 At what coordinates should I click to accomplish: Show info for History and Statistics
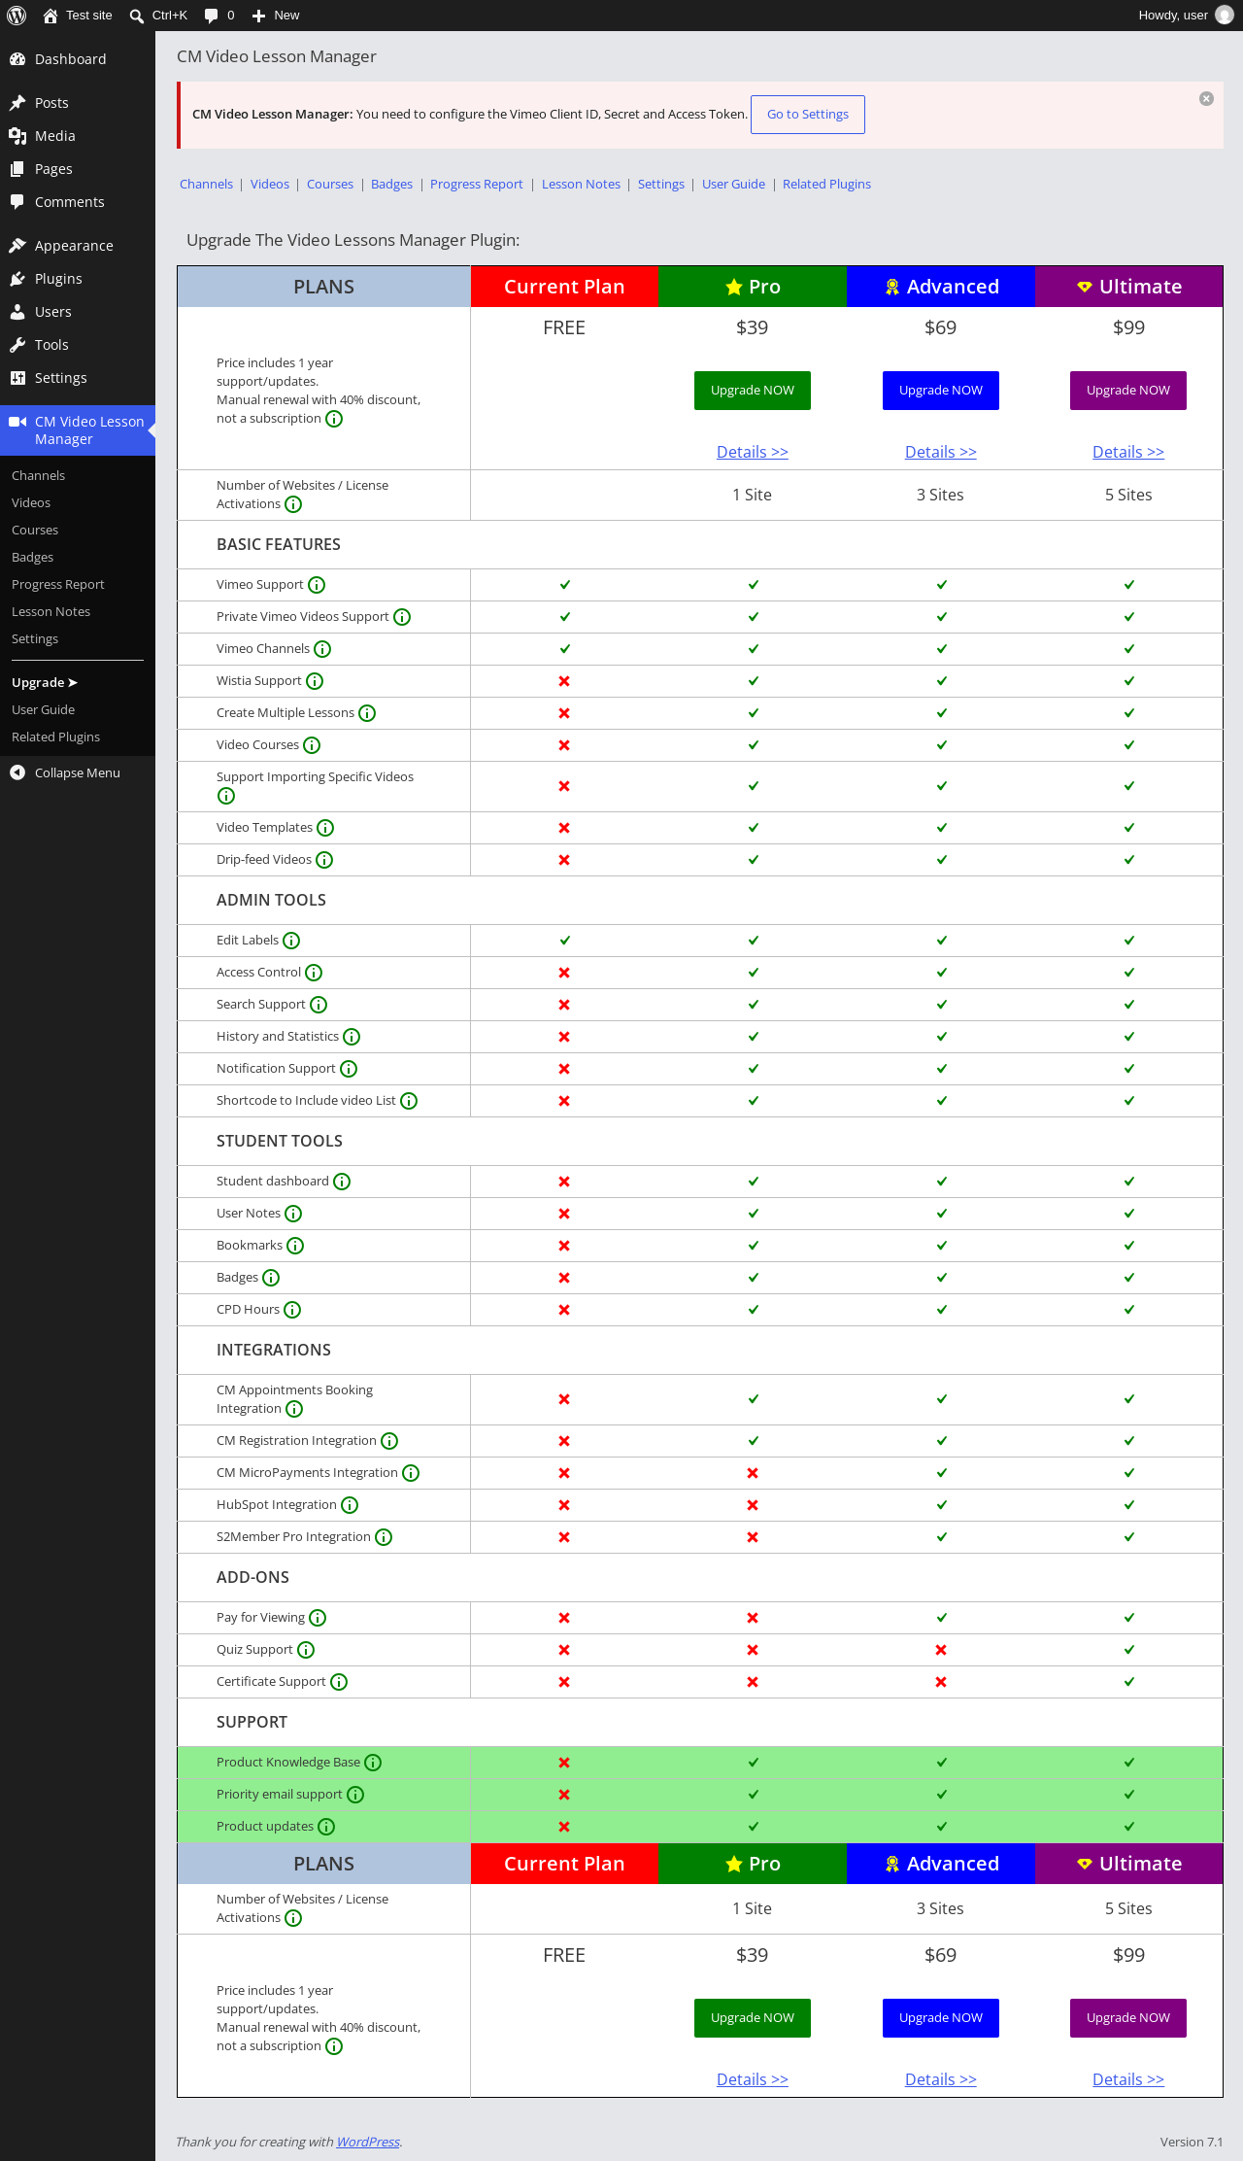tap(352, 1037)
